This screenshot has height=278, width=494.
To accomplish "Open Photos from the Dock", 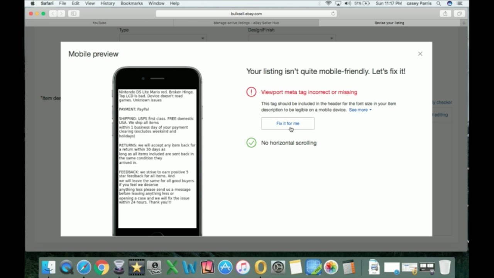I will (331, 267).
